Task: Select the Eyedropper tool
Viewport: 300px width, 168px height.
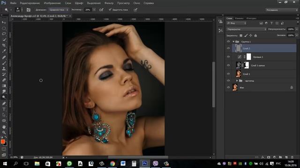Action: point(4,51)
